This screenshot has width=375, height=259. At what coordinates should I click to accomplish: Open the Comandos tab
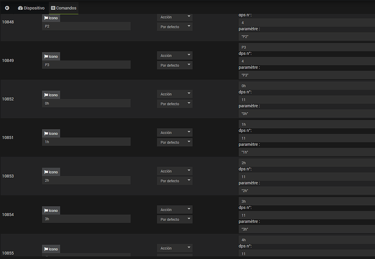(64, 8)
